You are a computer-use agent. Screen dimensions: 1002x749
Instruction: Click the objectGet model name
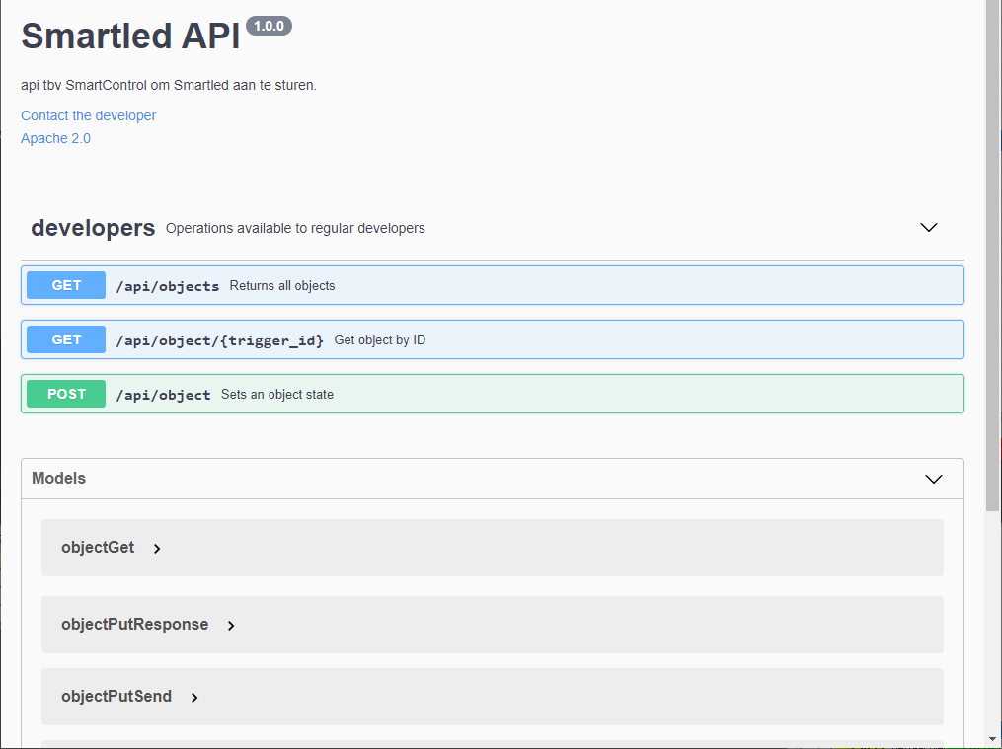(98, 548)
